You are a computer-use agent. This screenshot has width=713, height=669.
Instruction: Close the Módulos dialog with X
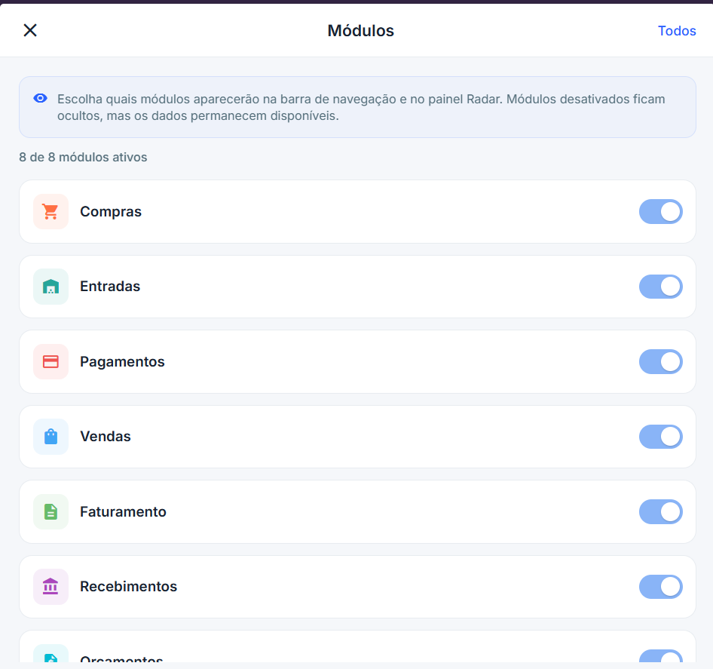(30, 30)
